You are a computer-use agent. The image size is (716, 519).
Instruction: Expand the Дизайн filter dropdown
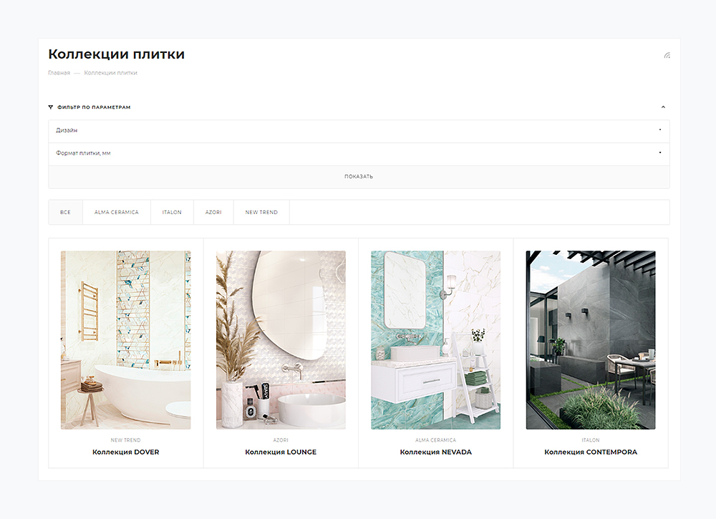click(358, 130)
